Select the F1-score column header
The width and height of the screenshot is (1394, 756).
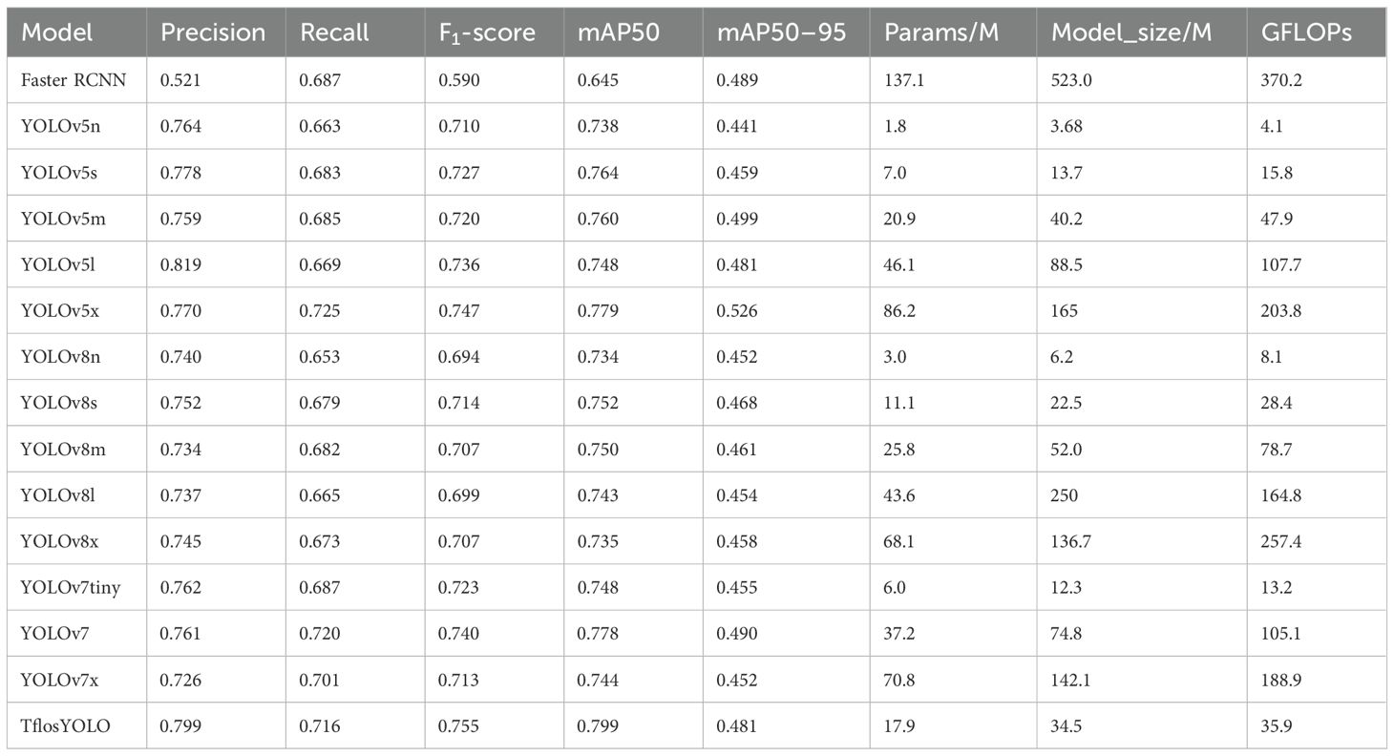tap(487, 32)
